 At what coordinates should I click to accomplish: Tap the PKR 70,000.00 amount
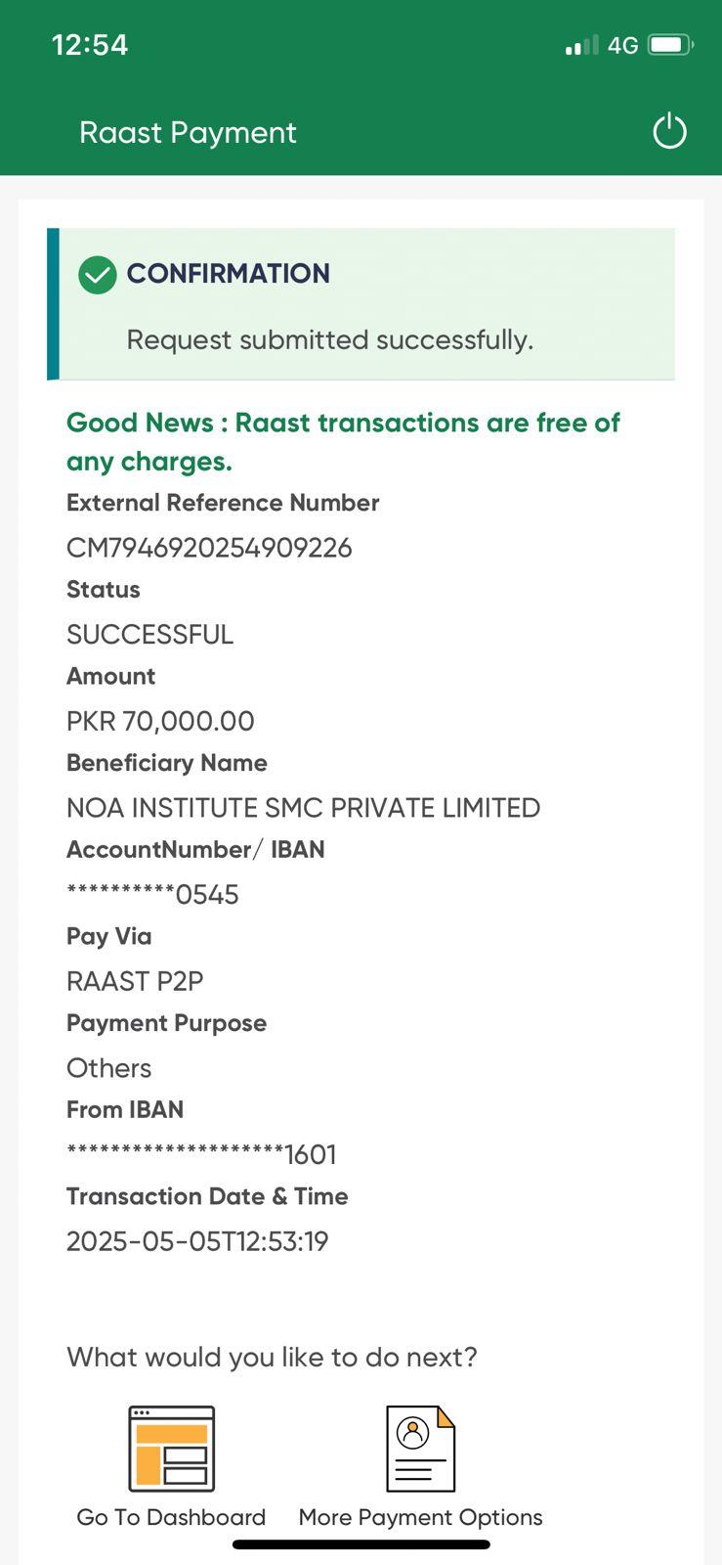point(160,721)
